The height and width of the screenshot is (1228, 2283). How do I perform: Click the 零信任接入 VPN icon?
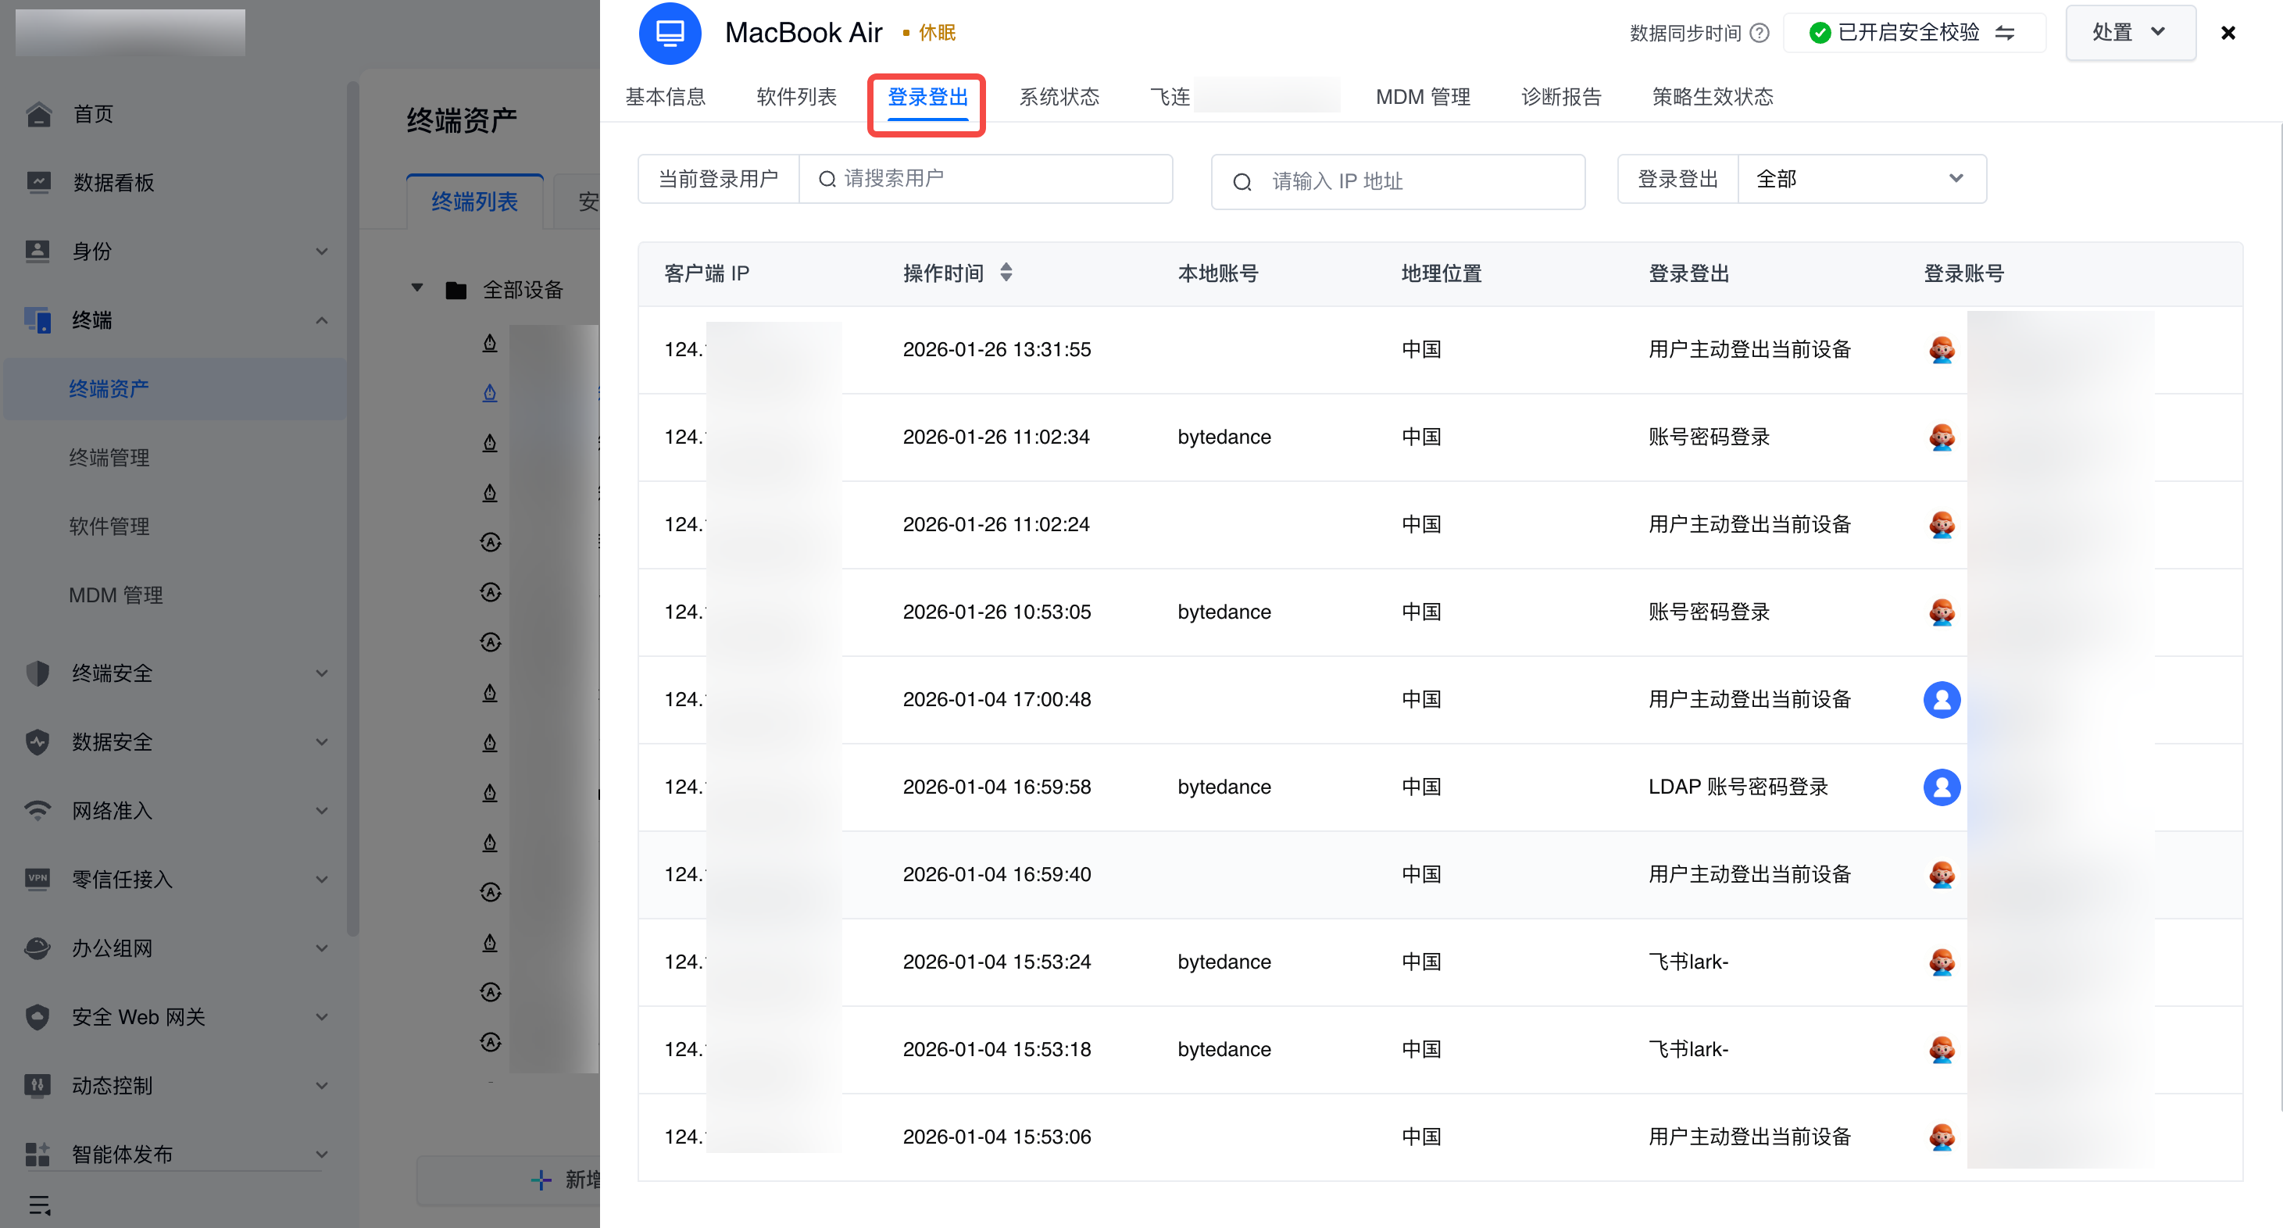click(38, 879)
